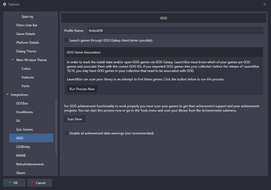The width and height of the screenshot is (271, 190).
Task: Click the paragraph about GOG achievement functionality
Action: point(162,108)
